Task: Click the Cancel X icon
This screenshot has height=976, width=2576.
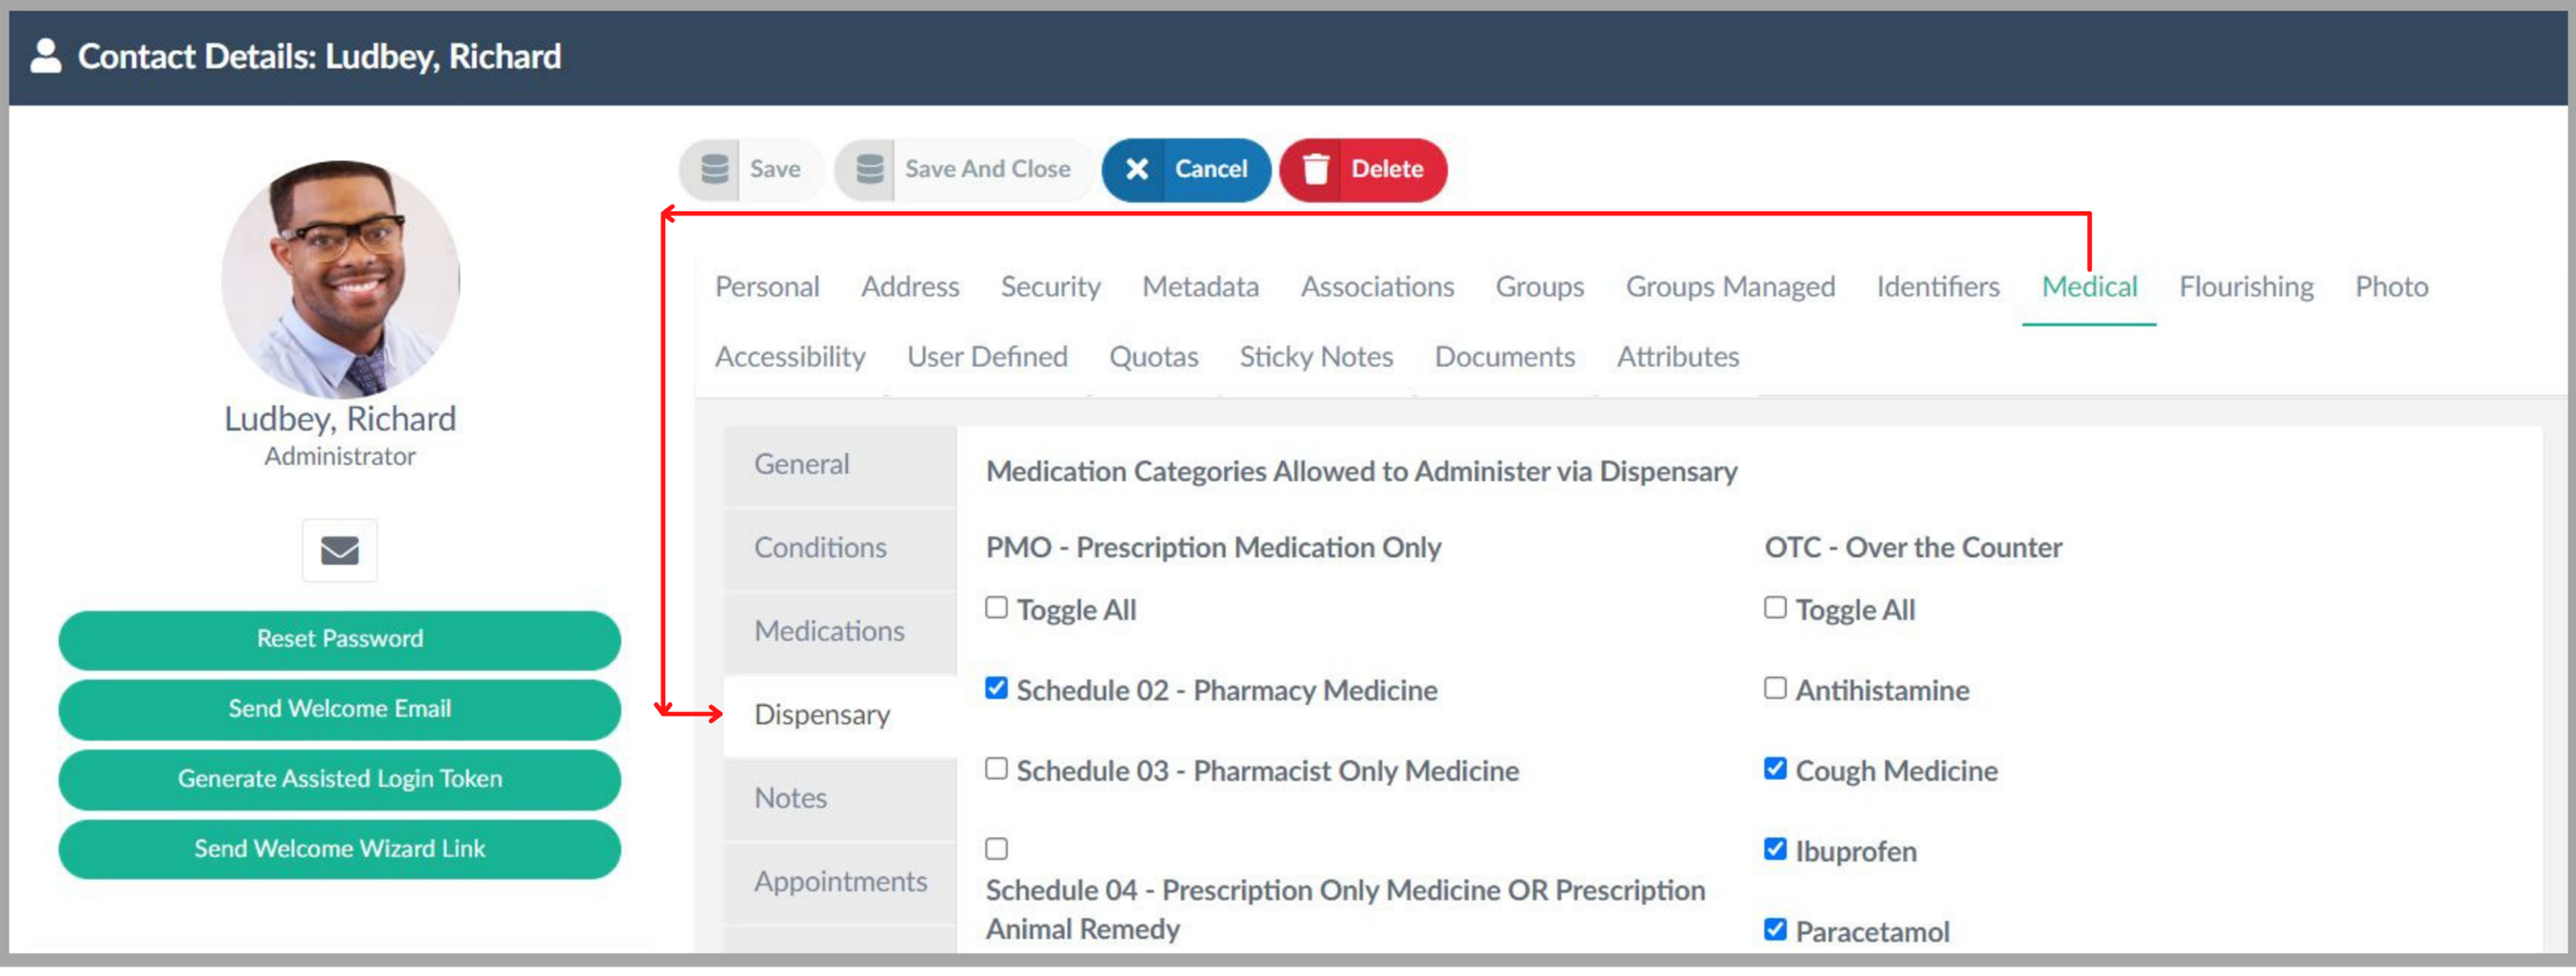Action: point(1136,170)
